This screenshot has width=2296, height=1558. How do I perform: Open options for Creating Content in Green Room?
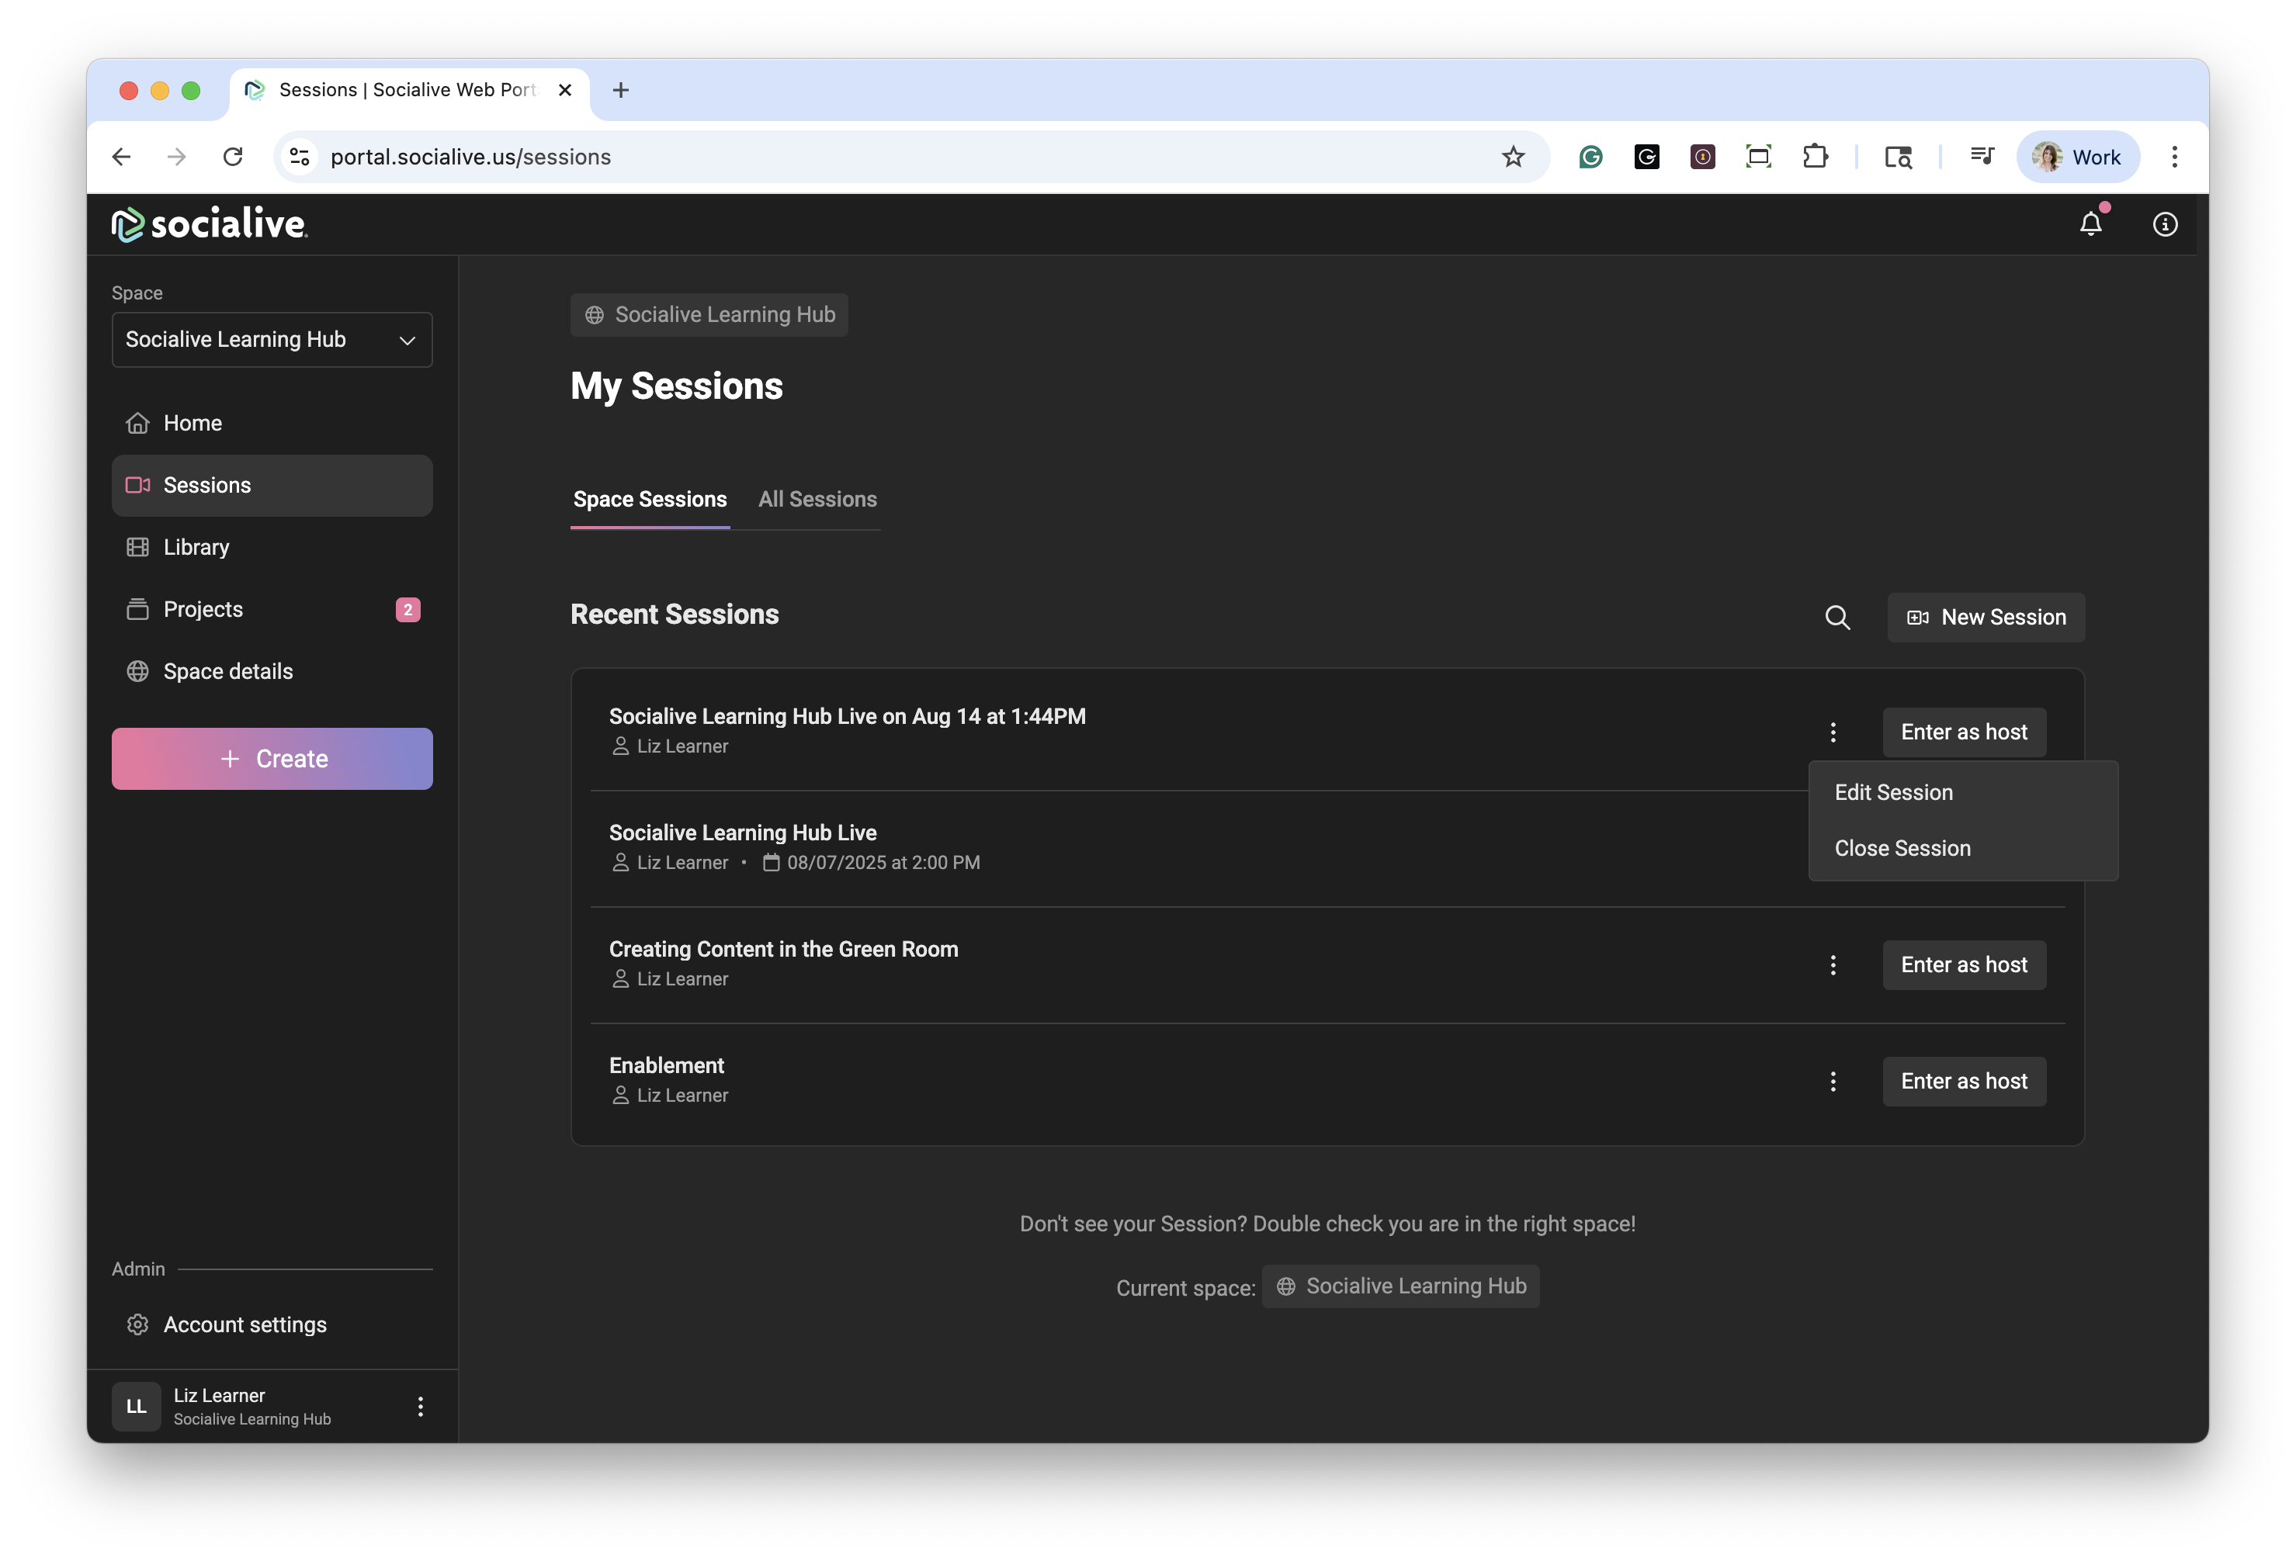(x=1833, y=964)
